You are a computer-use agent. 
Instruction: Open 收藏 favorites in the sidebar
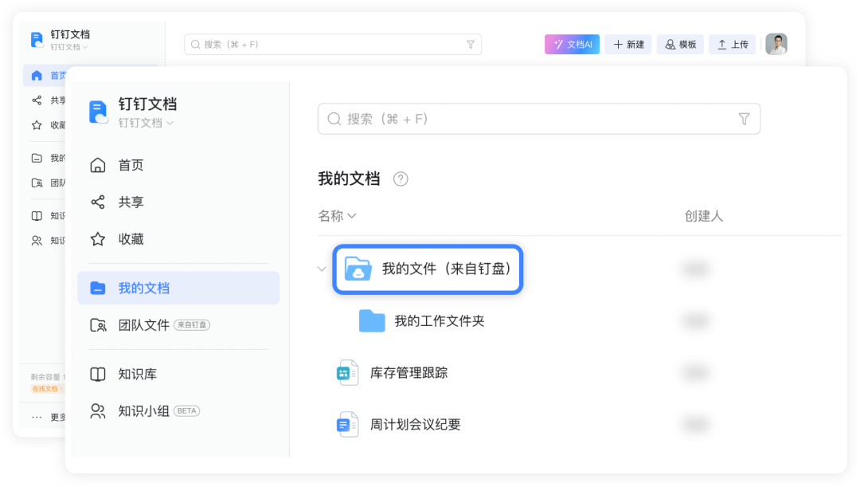[x=131, y=239]
